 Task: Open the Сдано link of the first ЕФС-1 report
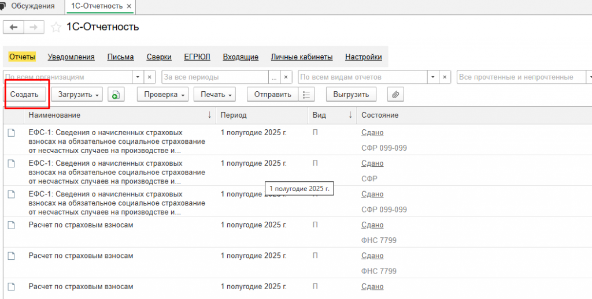[x=372, y=132]
